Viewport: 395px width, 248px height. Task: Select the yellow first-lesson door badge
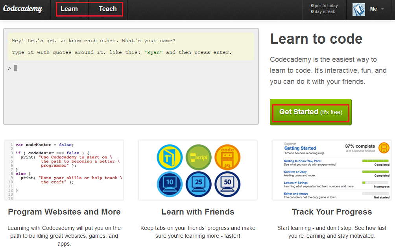click(170, 157)
